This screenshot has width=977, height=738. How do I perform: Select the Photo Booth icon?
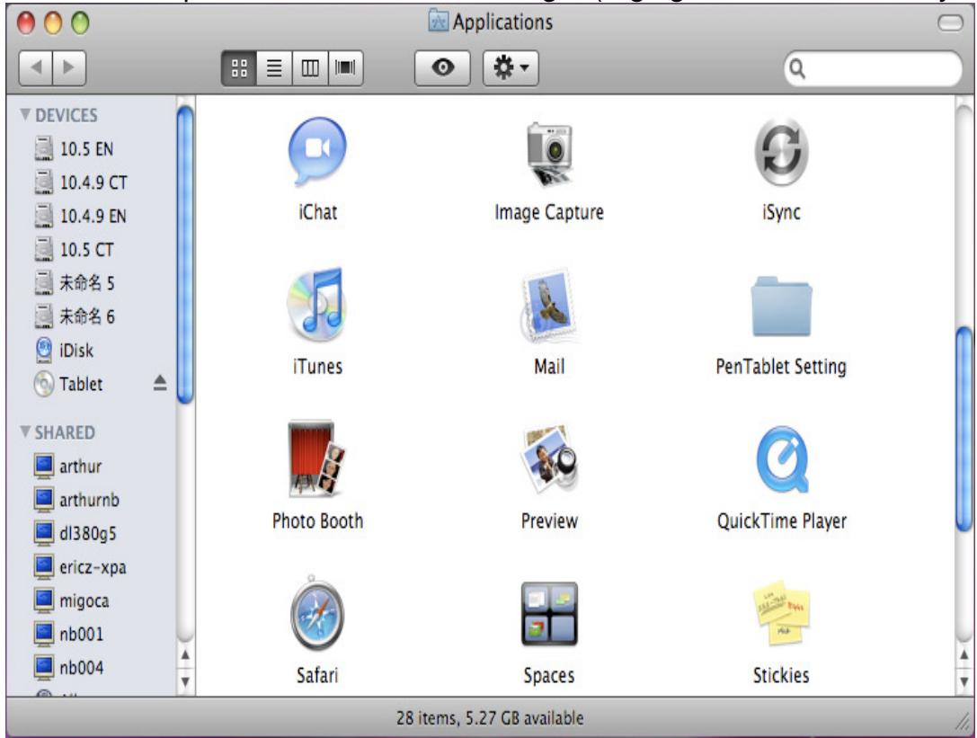[316, 458]
